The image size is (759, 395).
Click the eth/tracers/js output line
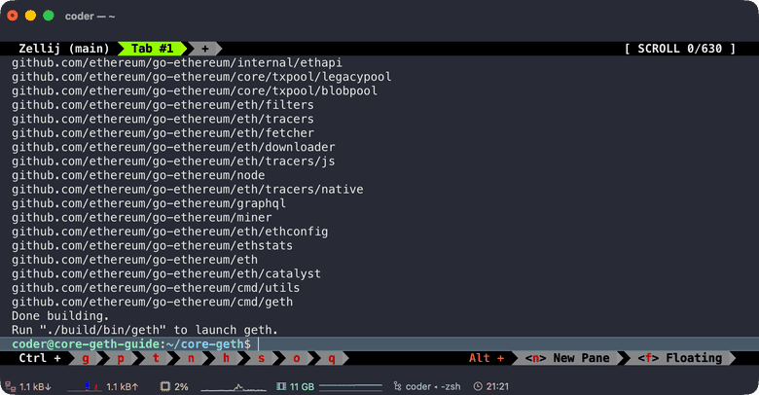(x=173, y=162)
